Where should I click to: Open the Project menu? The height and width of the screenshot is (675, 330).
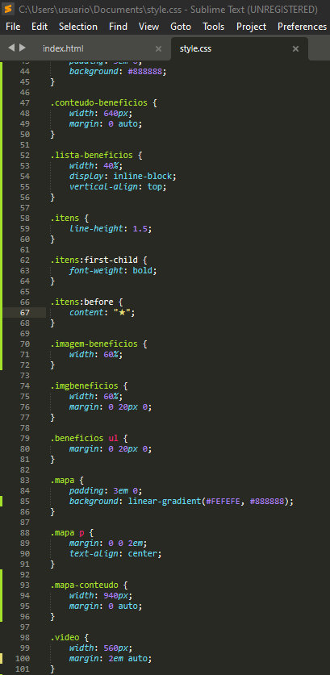point(252,27)
